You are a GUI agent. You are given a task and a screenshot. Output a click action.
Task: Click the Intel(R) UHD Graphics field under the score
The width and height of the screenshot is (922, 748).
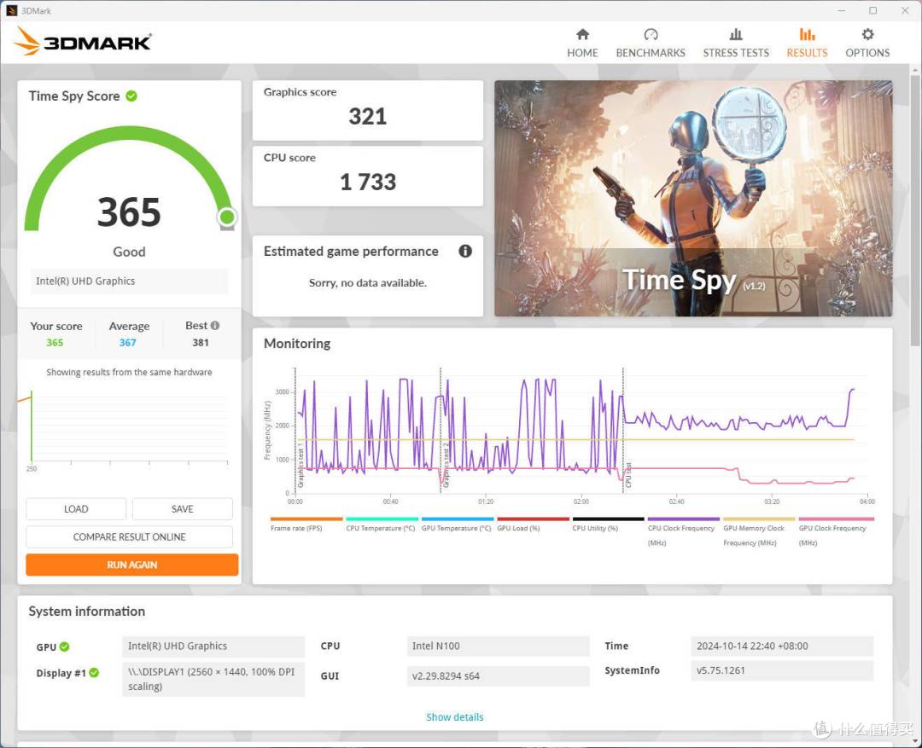point(129,281)
